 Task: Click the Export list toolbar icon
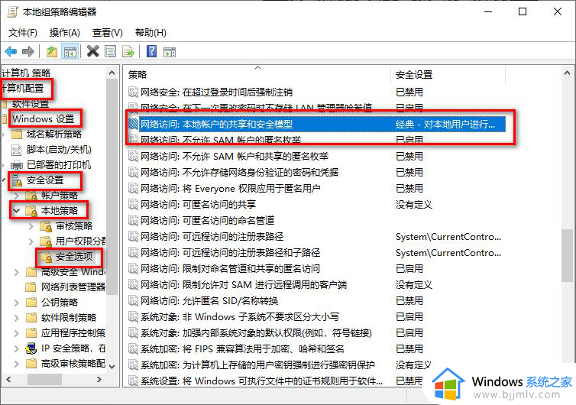click(128, 51)
